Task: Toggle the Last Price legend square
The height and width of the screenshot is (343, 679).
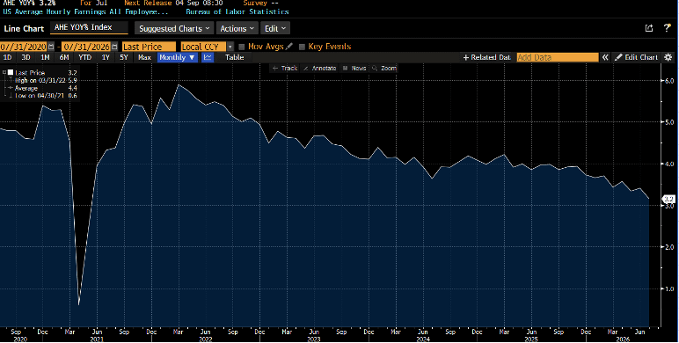Action: click(11, 72)
